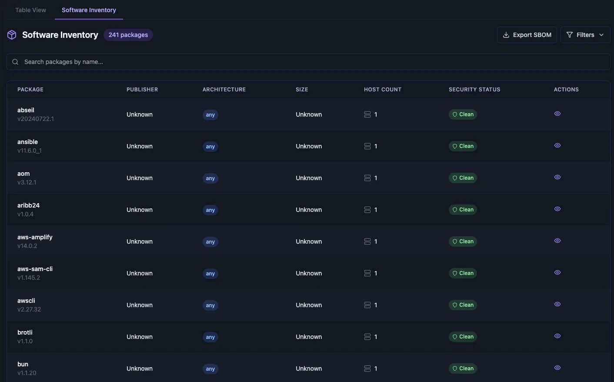Click the PUBLISHER column header
This screenshot has height=382, width=614.
point(142,90)
